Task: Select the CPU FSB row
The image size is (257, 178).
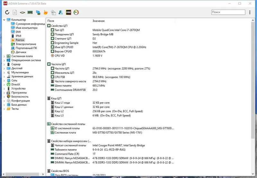Action: click(x=111, y=77)
